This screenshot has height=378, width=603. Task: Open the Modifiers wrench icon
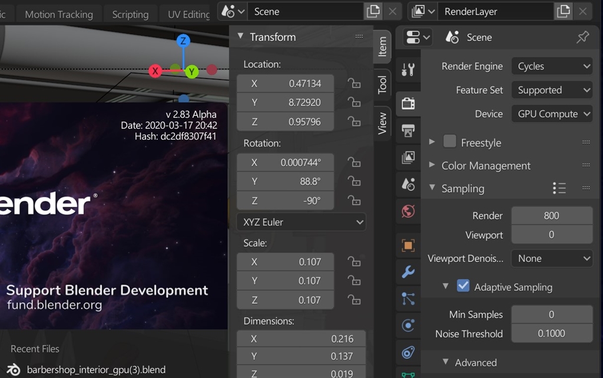pyautogui.click(x=408, y=272)
